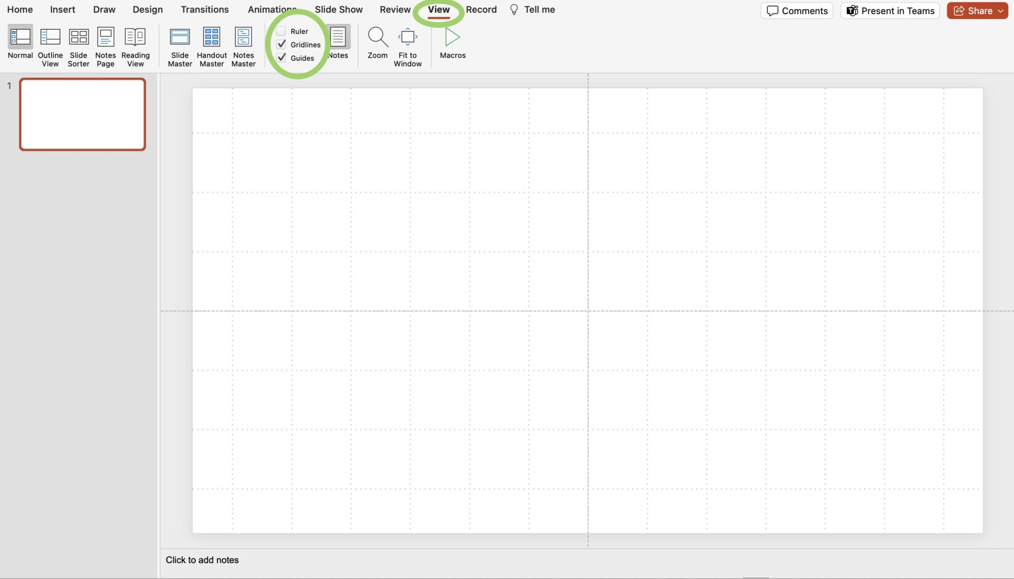
Task: Open Slide Sorter view
Action: (x=79, y=47)
